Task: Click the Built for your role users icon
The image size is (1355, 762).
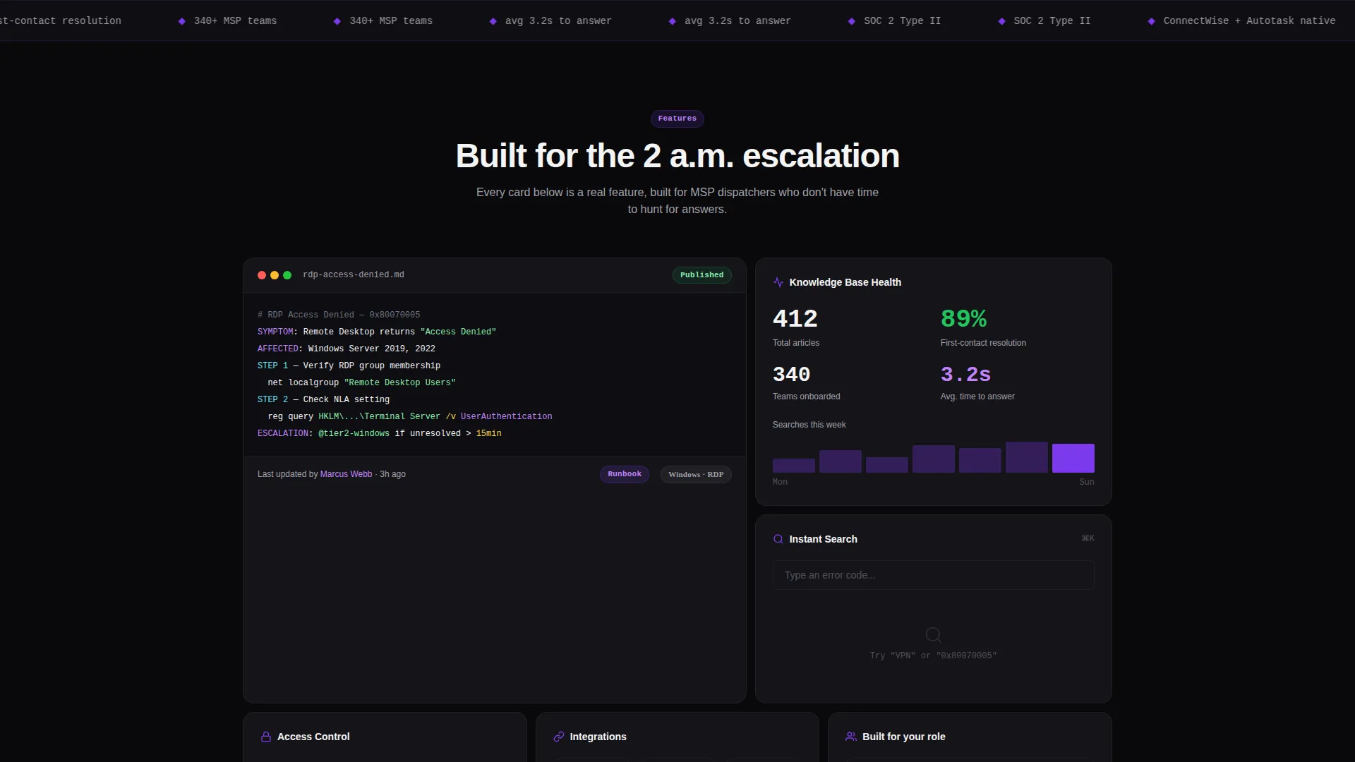Action: click(x=851, y=737)
